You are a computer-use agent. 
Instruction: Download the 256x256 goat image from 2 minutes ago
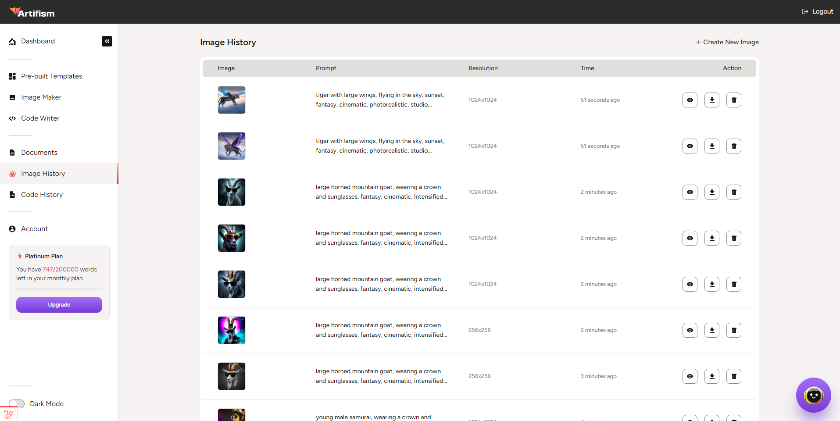[712, 330]
